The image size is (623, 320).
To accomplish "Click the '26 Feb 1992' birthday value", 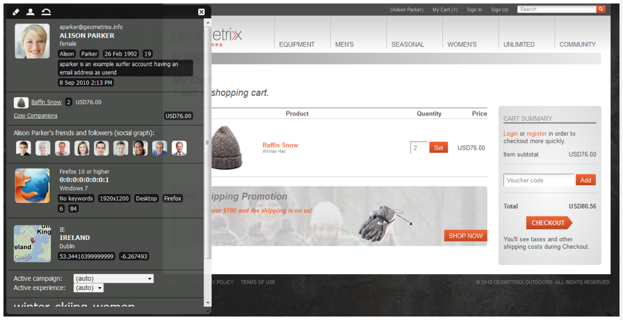I will pyautogui.click(x=121, y=54).
